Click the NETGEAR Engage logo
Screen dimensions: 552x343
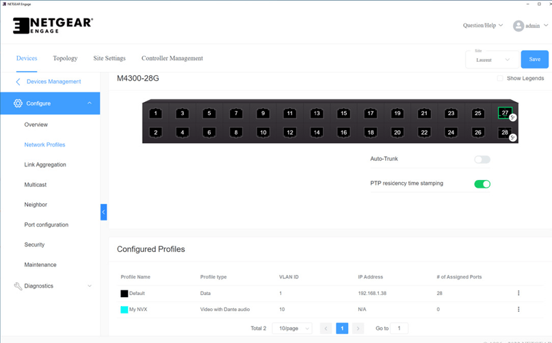pyautogui.click(x=53, y=25)
